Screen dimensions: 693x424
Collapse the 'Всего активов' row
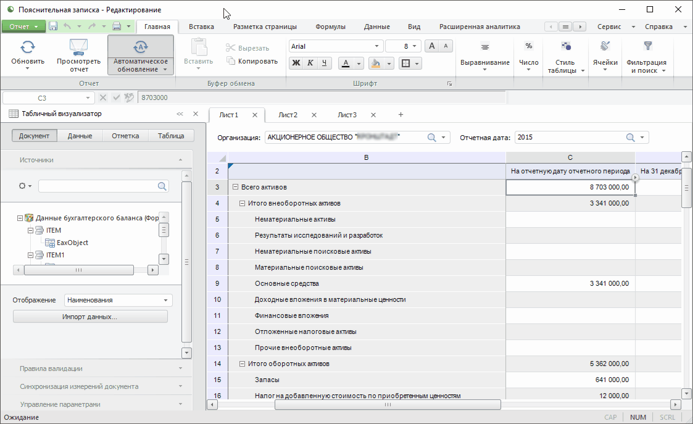(x=235, y=187)
